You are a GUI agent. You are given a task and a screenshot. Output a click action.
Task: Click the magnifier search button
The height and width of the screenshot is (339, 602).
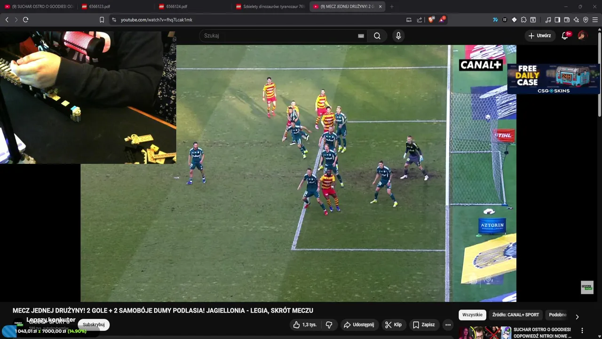(377, 36)
